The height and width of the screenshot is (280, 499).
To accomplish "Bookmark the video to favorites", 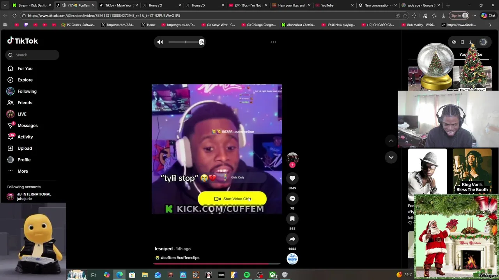I will [292, 219].
